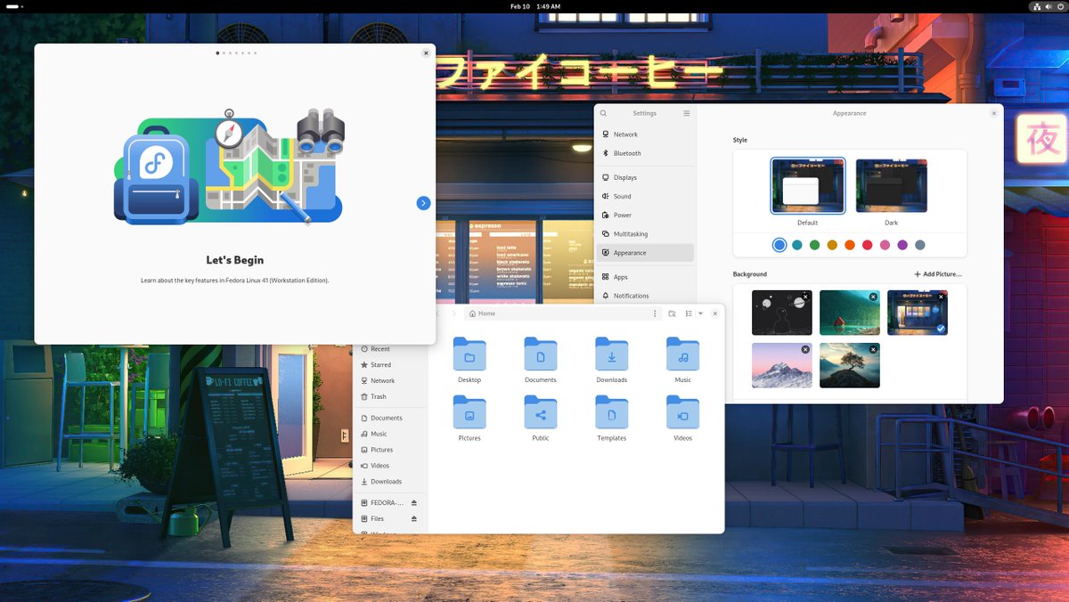Viewport: 1069px width, 602px height.
Task: Click the search folder icon in Files
Action: 672,313
